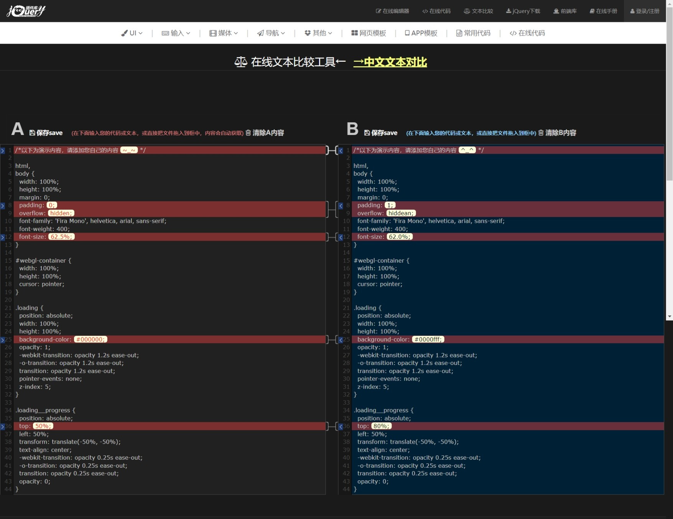673x519 pixels.
Task: Open the APP模板 menu item
Action: click(x=421, y=33)
